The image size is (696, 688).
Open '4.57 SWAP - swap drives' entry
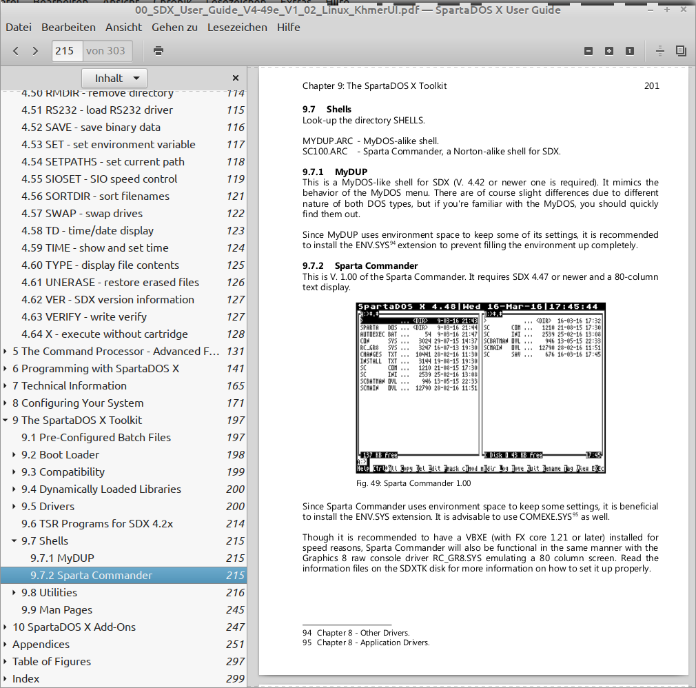point(123,214)
